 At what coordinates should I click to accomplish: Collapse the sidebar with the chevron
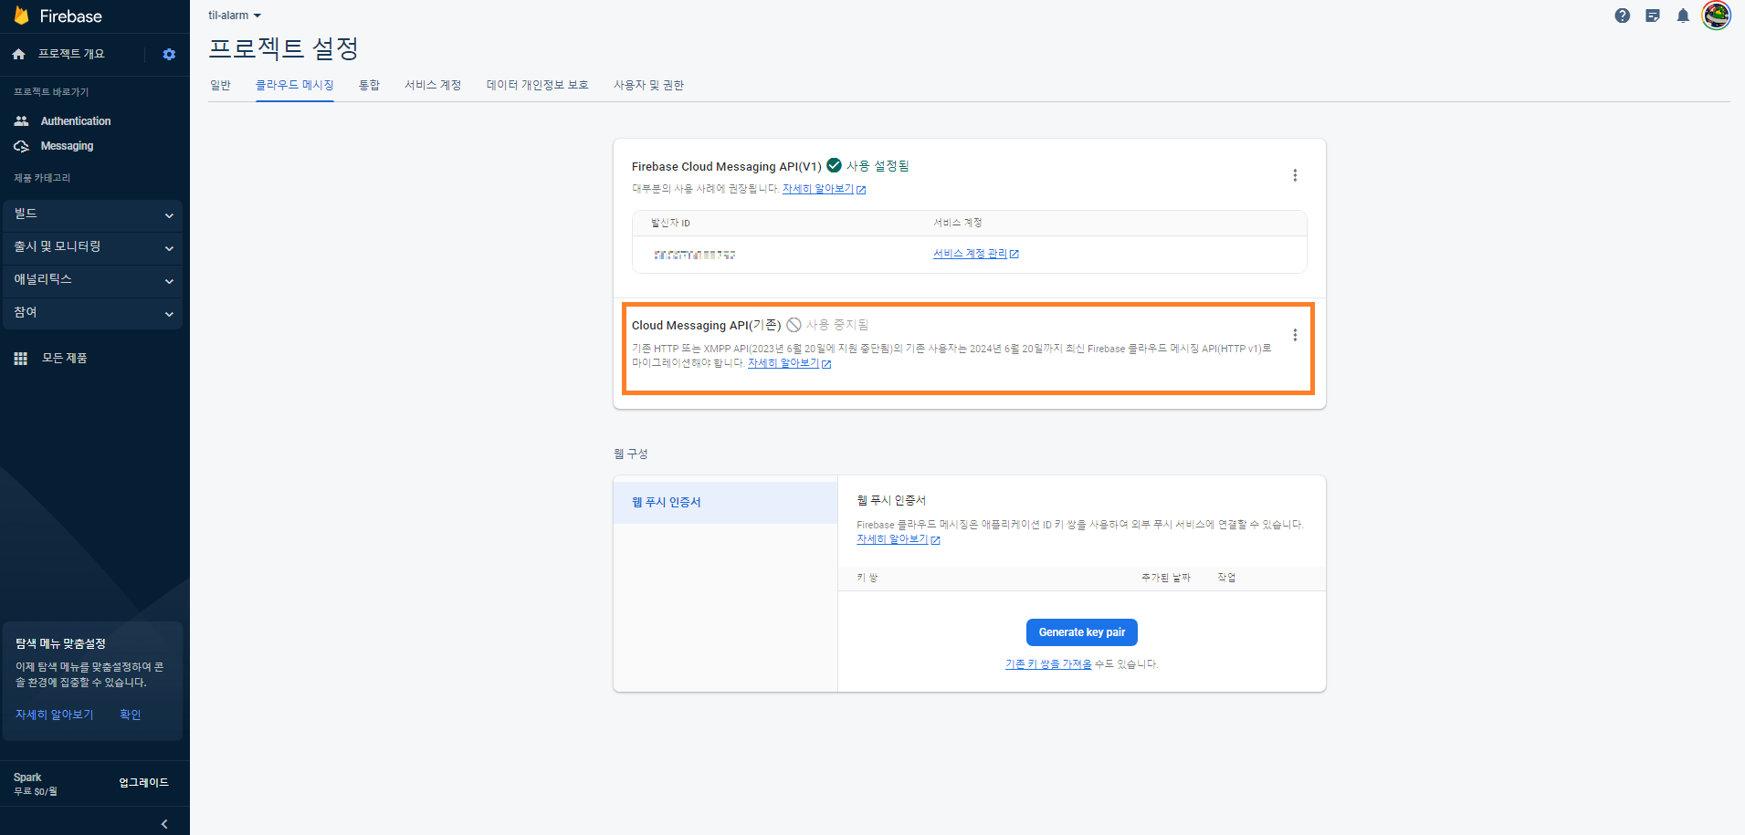coord(164,824)
